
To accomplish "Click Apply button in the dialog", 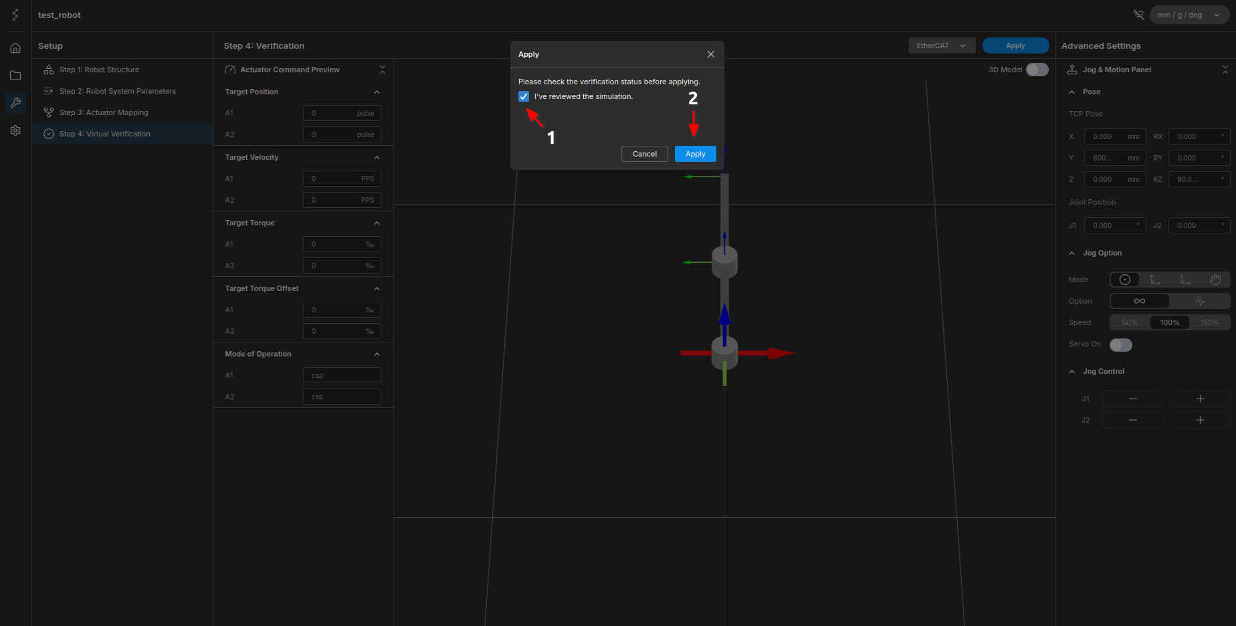I will (x=695, y=154).
